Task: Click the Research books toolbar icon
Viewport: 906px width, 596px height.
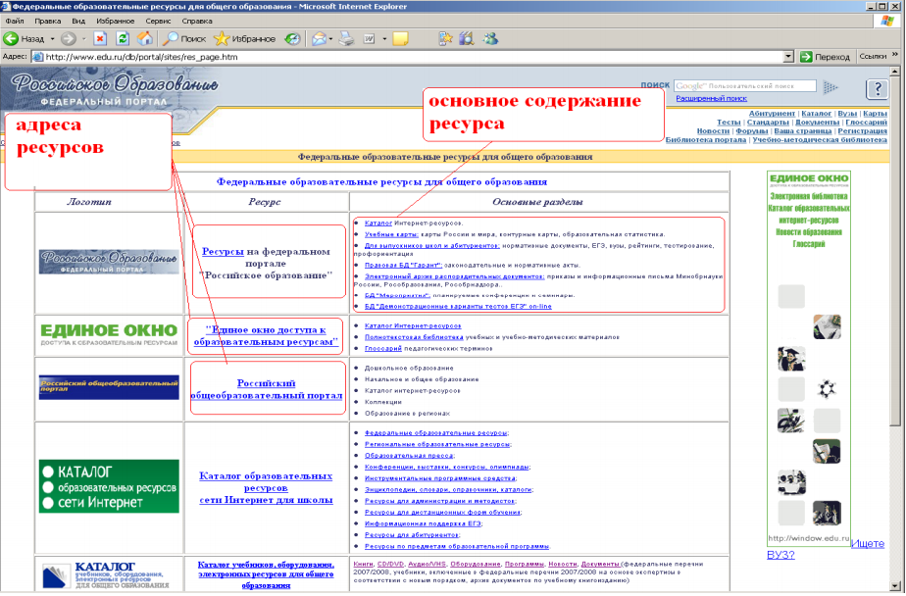Action: tap(467, 38)
